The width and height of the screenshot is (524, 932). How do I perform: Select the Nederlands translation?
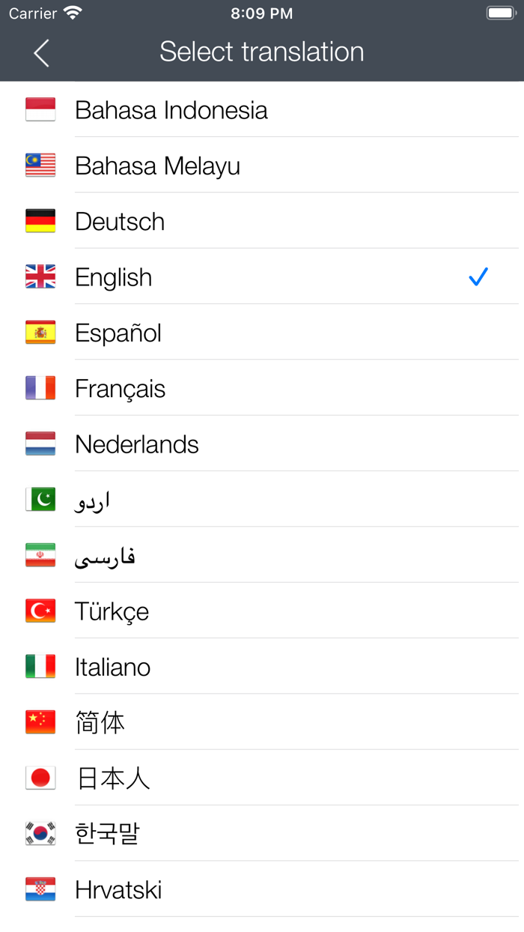(137, 444)
